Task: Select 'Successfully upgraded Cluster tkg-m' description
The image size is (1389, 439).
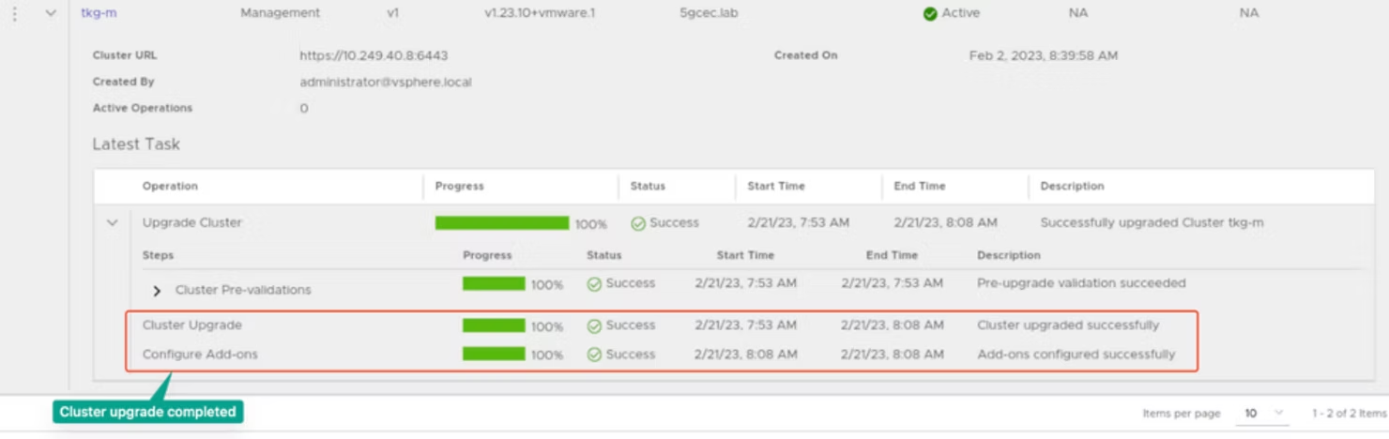Action: 1152,223
